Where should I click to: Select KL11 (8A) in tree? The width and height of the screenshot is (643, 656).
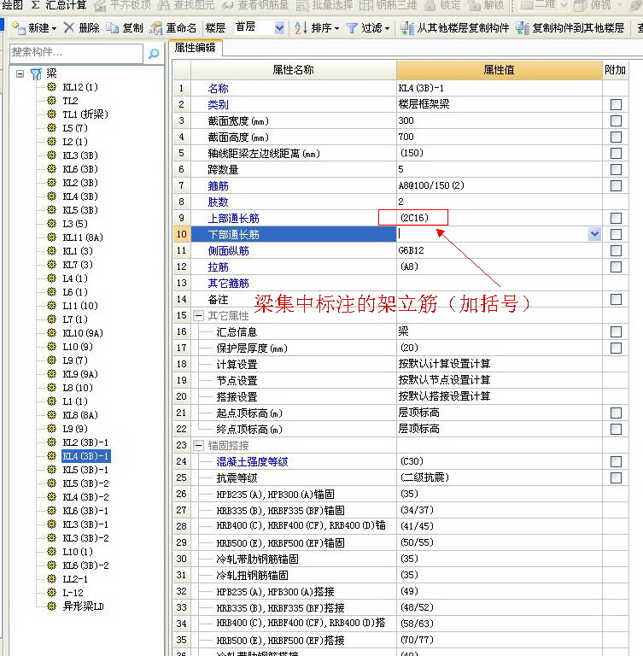[83, 237]
